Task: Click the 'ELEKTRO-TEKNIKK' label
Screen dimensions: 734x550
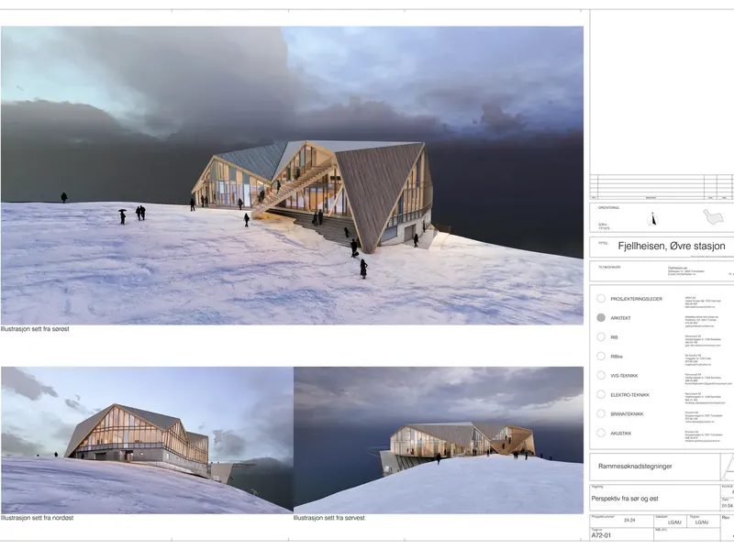Action: [x=630, y=395]
